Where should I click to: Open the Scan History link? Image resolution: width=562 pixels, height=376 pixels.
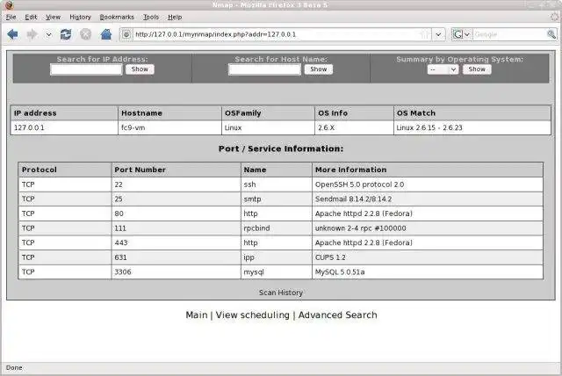pyautogui.click(x=281, y=293)
